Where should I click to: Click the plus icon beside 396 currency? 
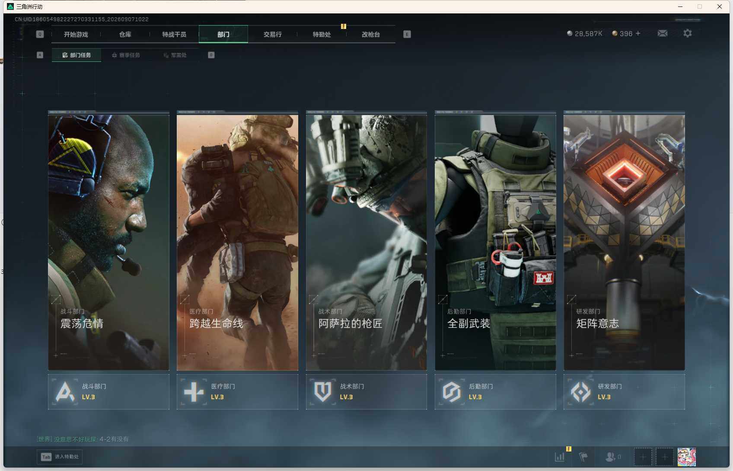point(638,33)
